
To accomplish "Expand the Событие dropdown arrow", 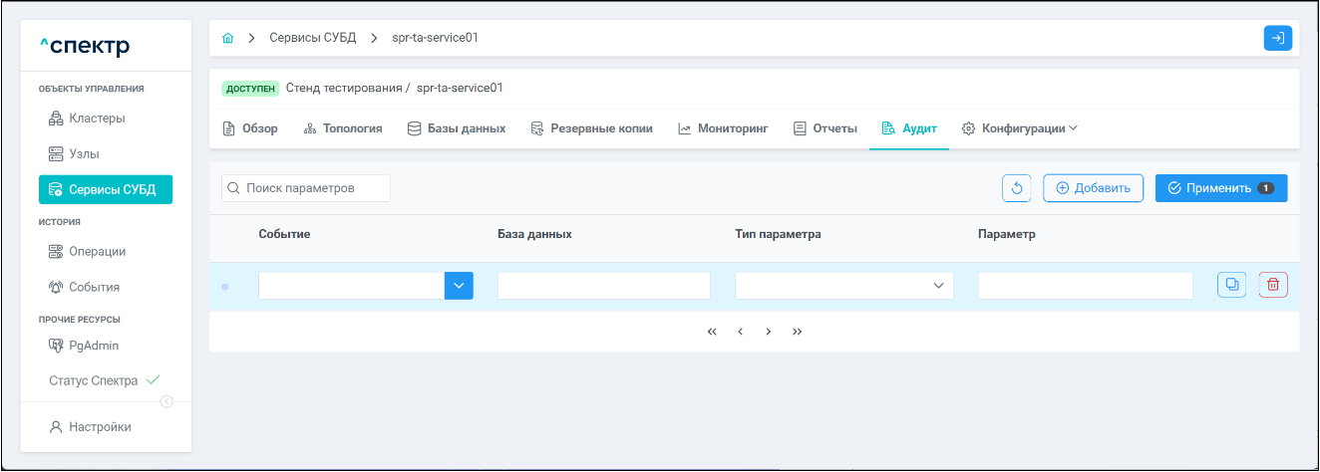I will [459, 286].
